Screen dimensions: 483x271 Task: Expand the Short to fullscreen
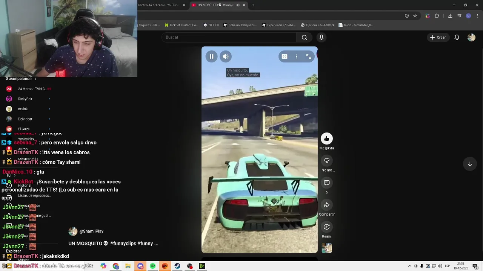(x=309, y=56)
